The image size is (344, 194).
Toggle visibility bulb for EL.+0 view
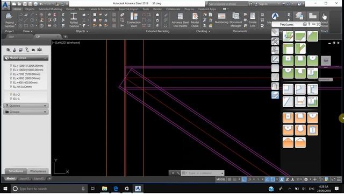[x=11, y=87]
